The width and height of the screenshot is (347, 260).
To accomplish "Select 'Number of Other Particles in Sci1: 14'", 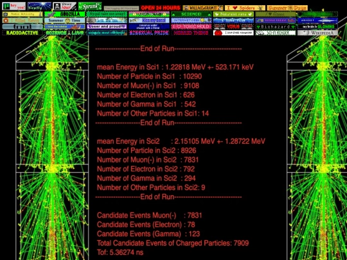I will pyautogui.click(x=153, y=114).
